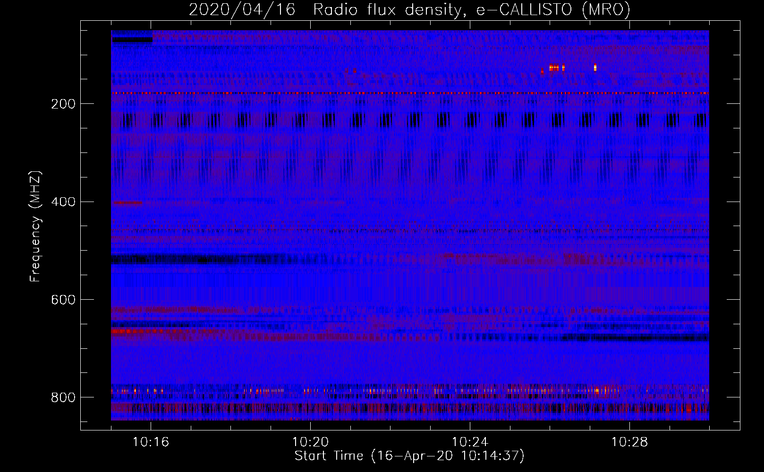Click the short red streak at 400 MHz
The width and height of the screenshot is (764, 472).
[x=127, y=203]
